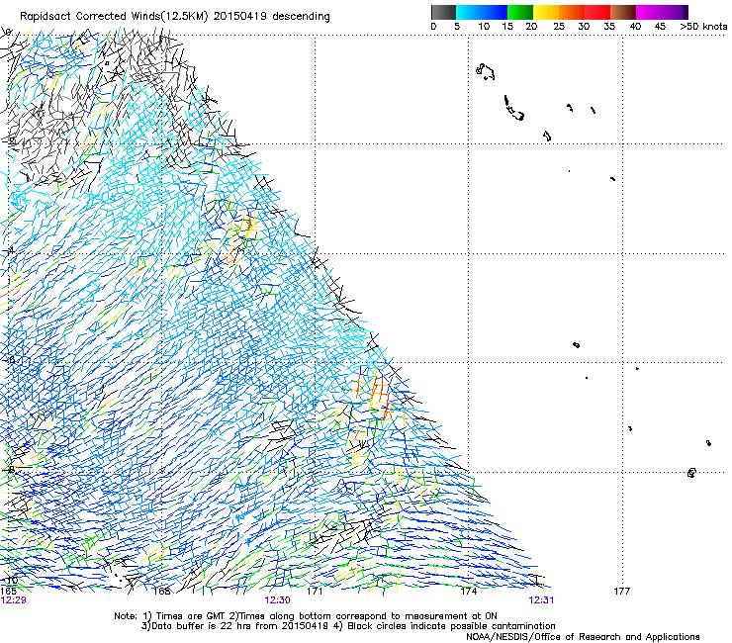Click the longitude axis label '171'
This screenshot has height=643, width=732.
point(315,592)
